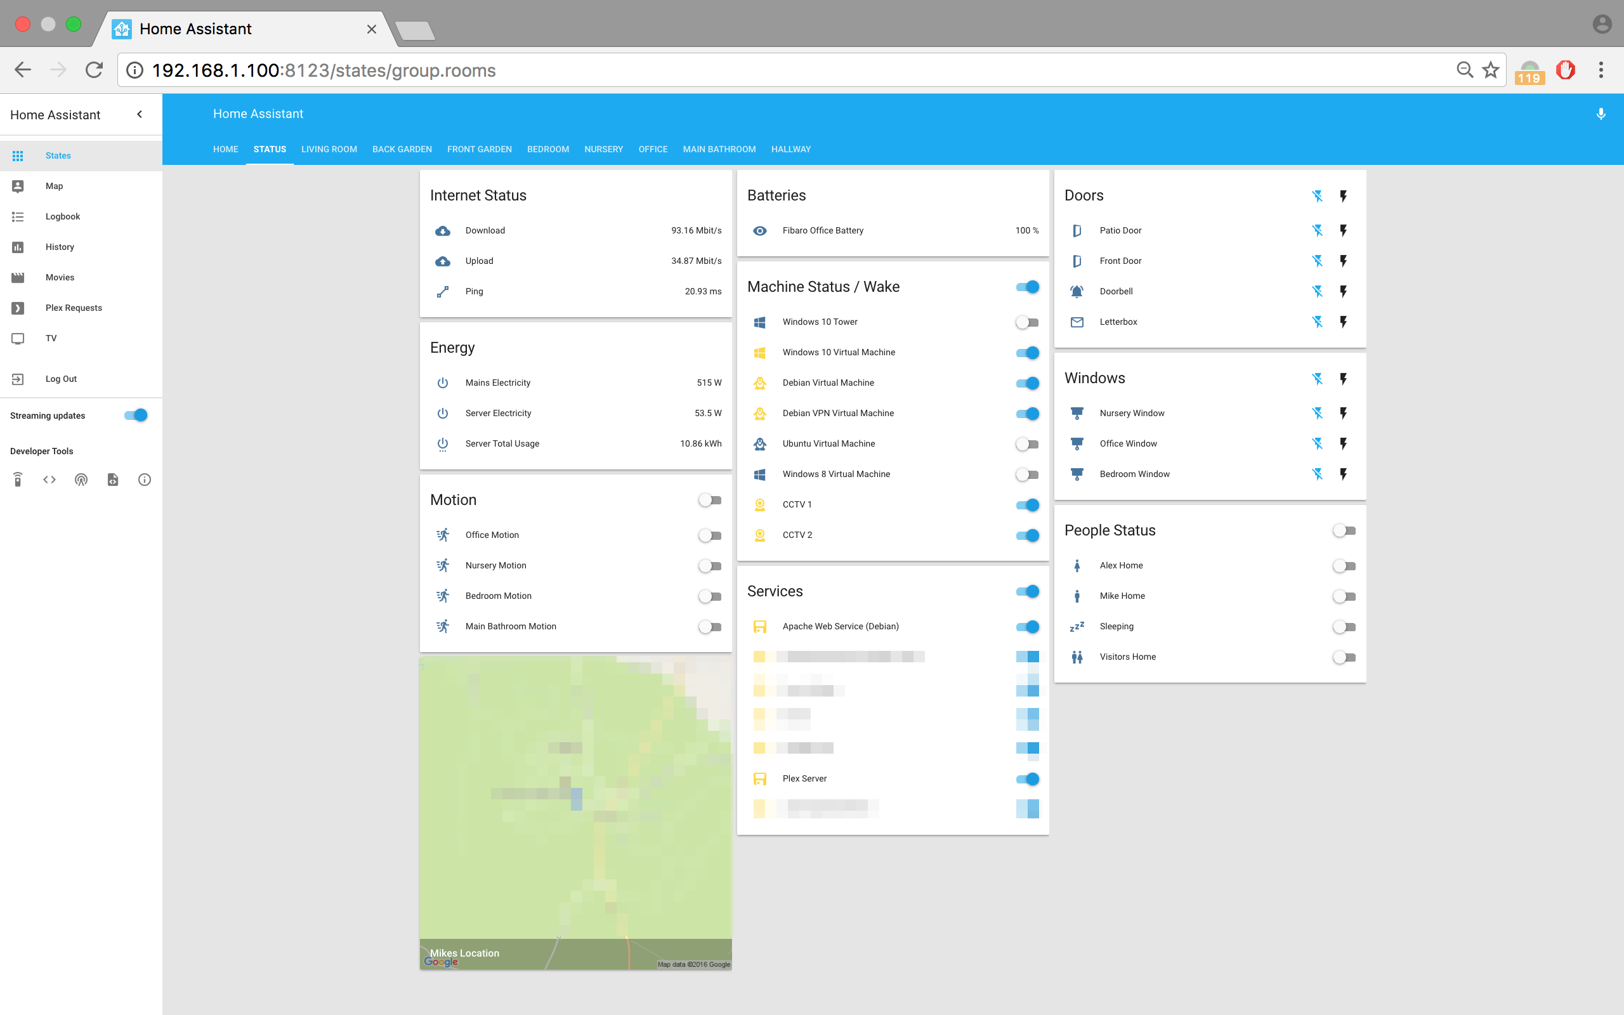The height and width of the screenshot is (1015, 1624).
Task: Open the Events broadcast developer tool icon
Action: pyautogui.click(x=81, y=480)
